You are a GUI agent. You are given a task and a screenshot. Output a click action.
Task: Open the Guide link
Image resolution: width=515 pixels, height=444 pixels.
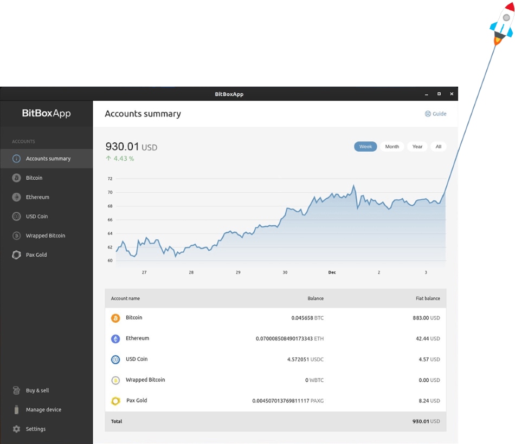(x=435, y=114)
